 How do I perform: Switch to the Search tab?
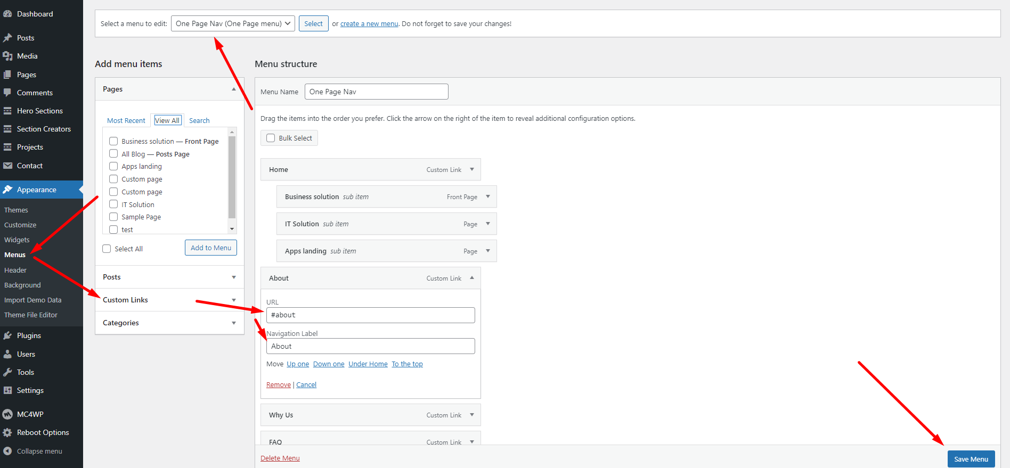[199, 121]
